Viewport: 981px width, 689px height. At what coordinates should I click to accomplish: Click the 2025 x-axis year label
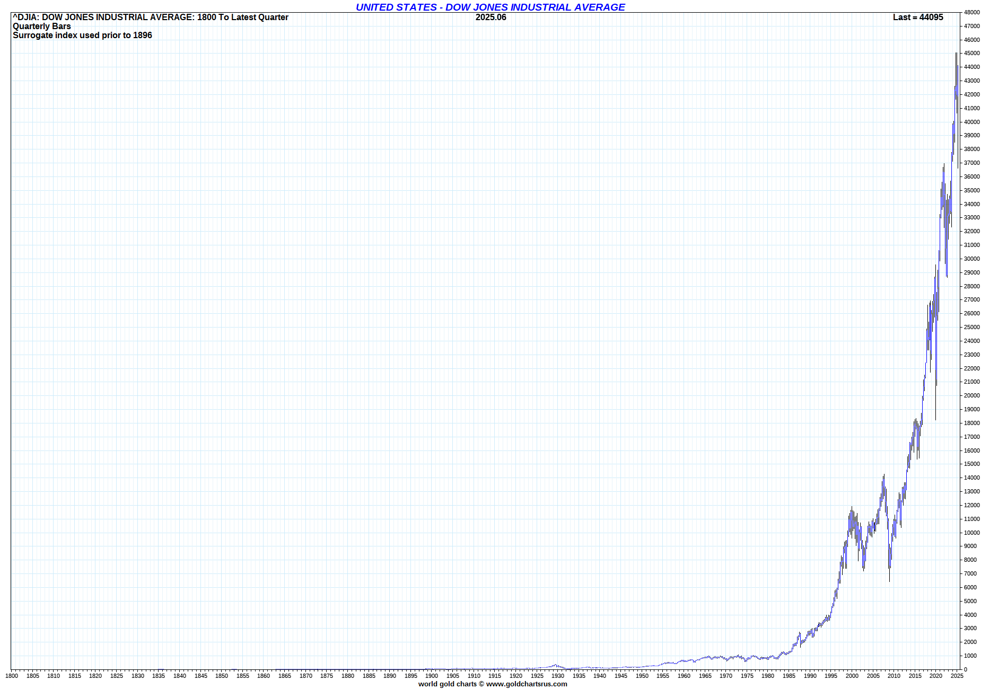[957, 676]
